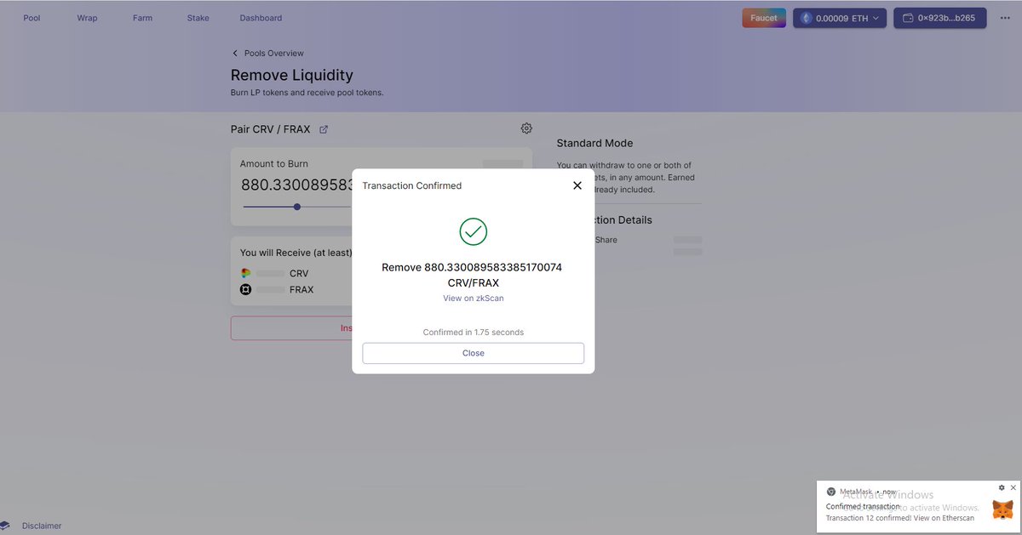The image size is (1022, 535).
Task: Open the CRV / FRAX pair external link icon
Action: click(x=324, y=129)
